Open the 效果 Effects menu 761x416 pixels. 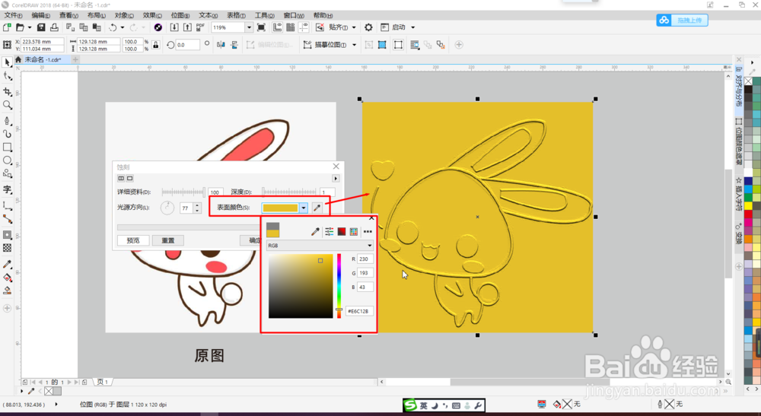click(x=152, y=15)
